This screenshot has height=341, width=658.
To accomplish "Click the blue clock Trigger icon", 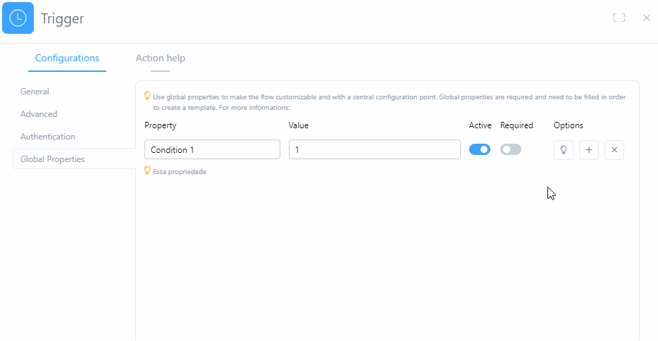I will coord(18,18).
